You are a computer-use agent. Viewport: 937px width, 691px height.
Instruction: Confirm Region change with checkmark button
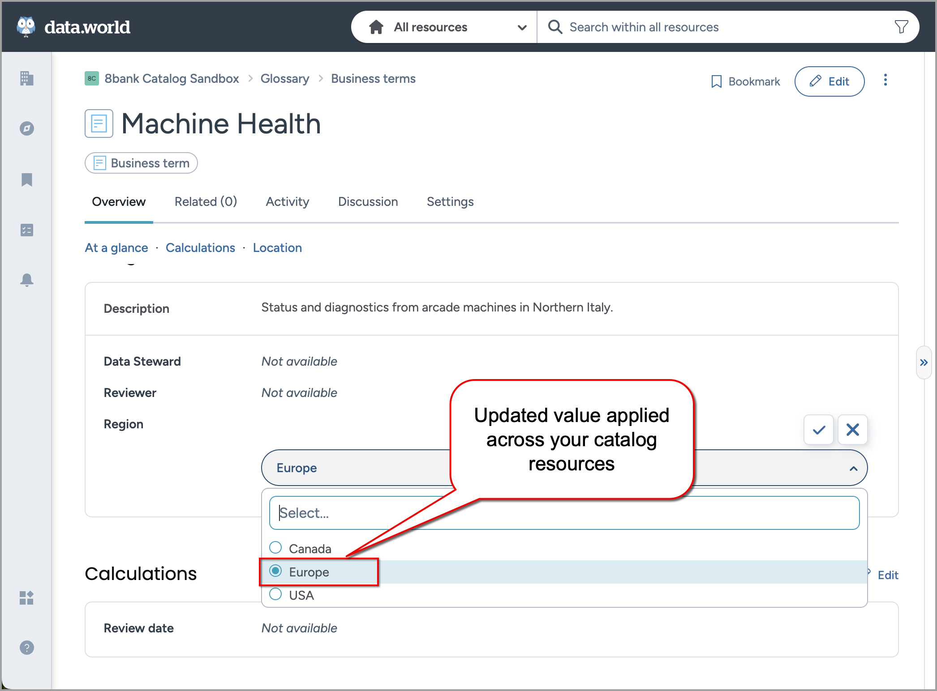point(819,430)
